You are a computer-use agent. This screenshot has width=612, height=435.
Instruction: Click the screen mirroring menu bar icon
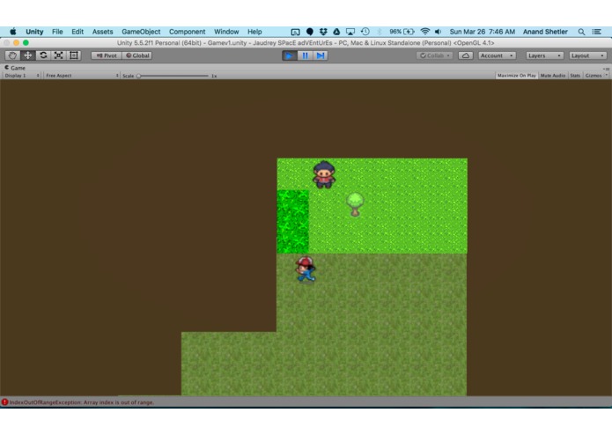coord(296,32)
